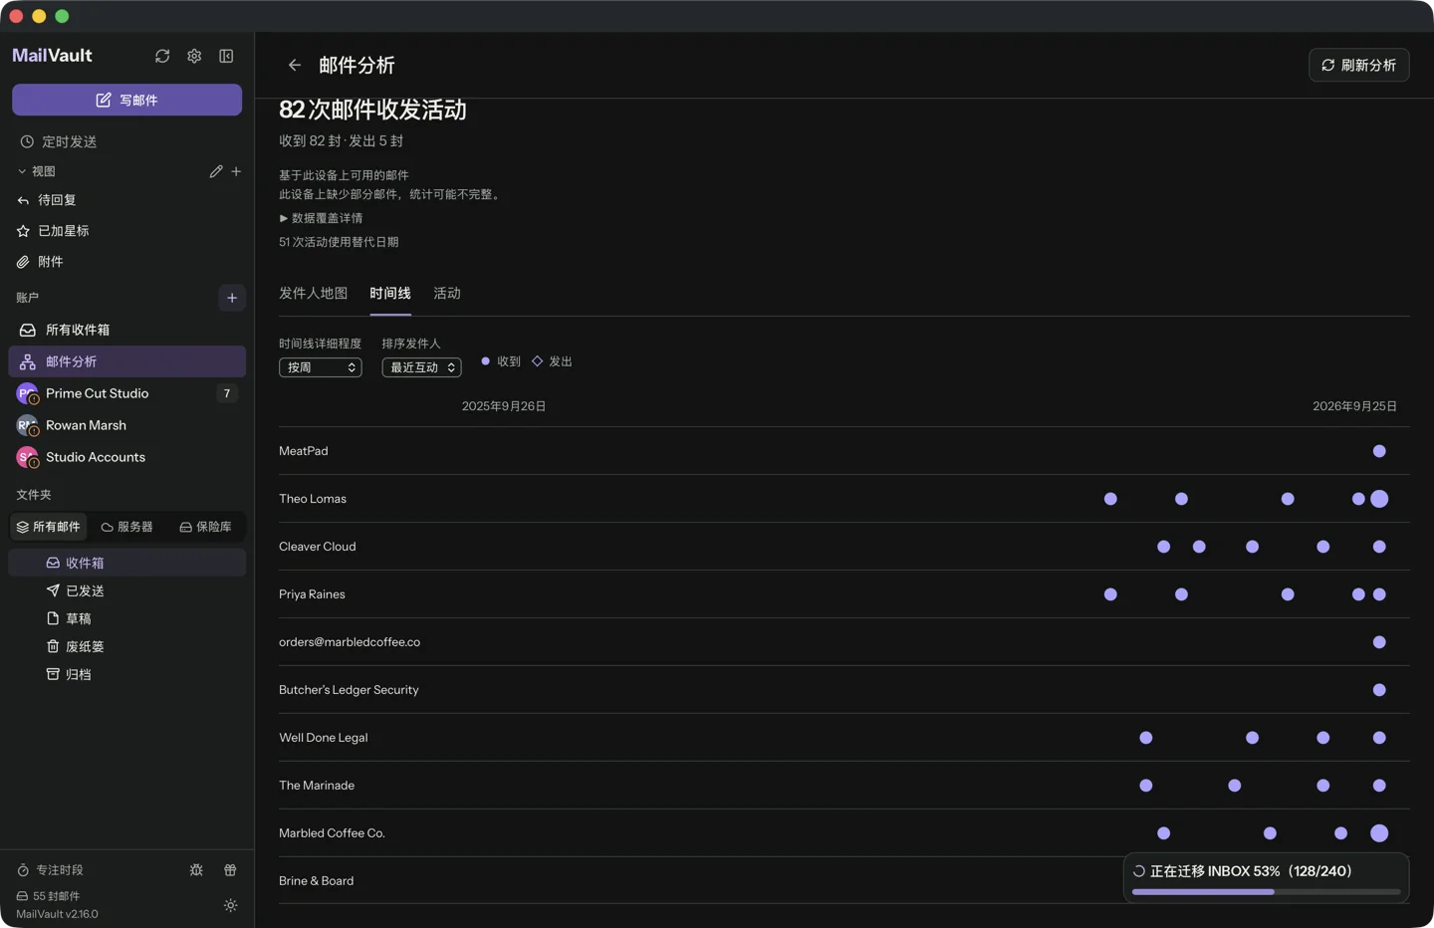Toggle theme with the sun icon

point(230,905)
